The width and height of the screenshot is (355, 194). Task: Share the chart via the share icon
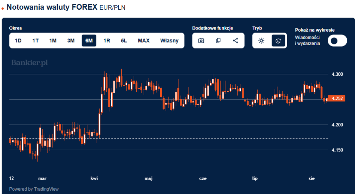coord(236,41)
